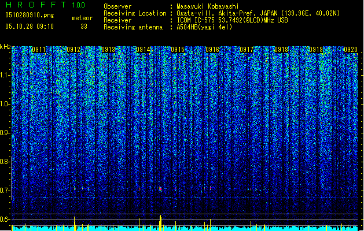Click the Receiver field label

click(x=117, y=20)
